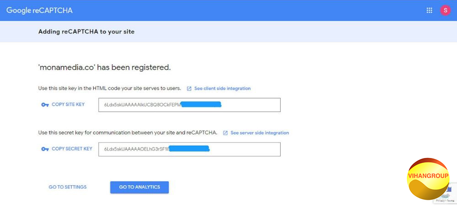Image resolution: width=457 pixels, height=208 pixels.
Task: Click the VIHANGROUP logo watermark
Action: click(427, 178)
